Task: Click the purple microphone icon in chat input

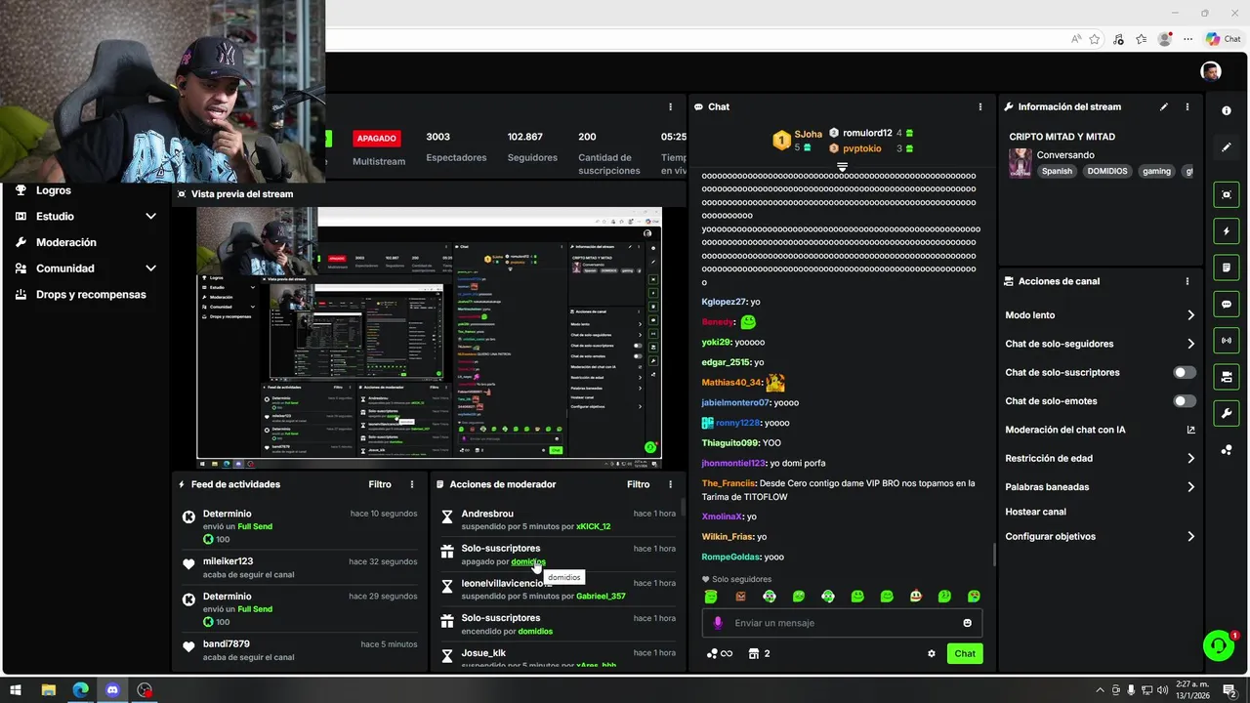Action: pyautogui.click(x=718, y=623)
